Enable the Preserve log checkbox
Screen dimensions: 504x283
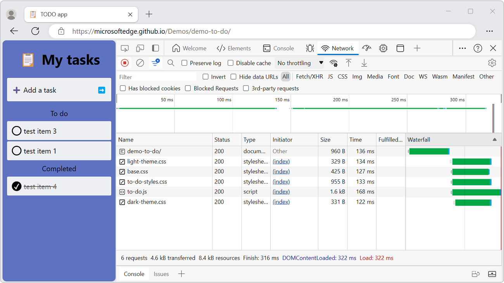[184, 63]
